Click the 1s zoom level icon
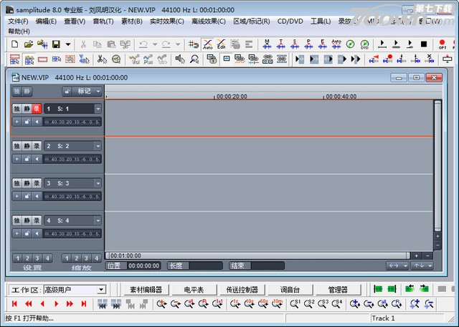This screenshot has height=327, width=459. 235,303
